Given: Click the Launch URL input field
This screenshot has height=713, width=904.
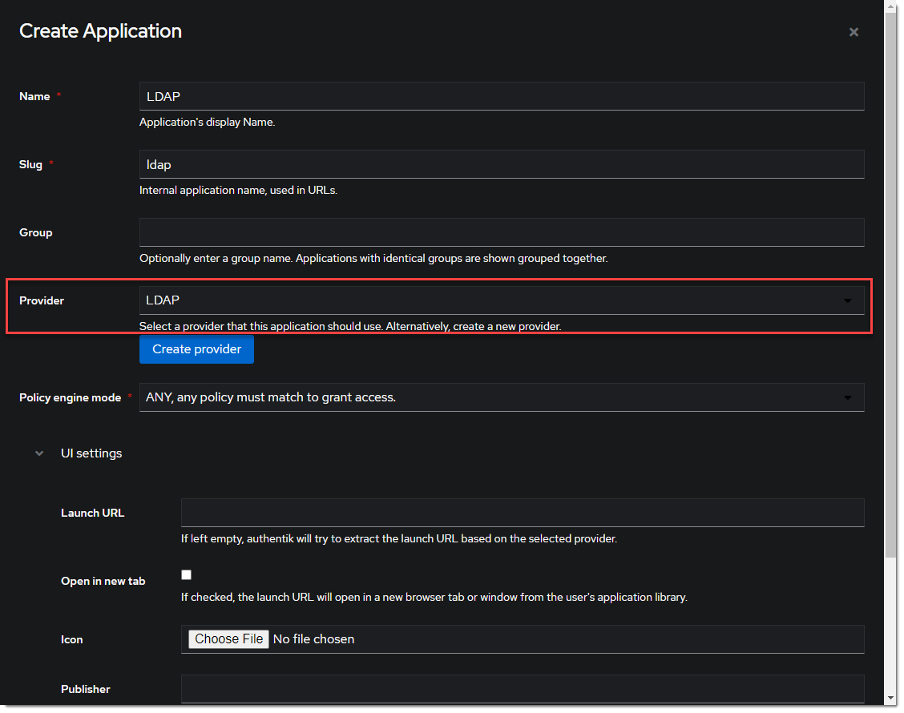Looking at the screenshot, I should coord(522,513).
